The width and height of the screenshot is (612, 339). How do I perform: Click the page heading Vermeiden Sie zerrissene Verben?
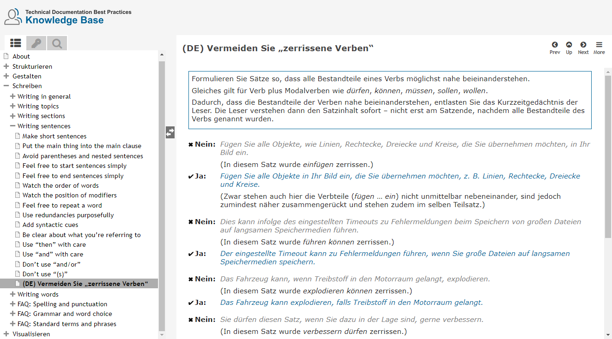[278, 48]
